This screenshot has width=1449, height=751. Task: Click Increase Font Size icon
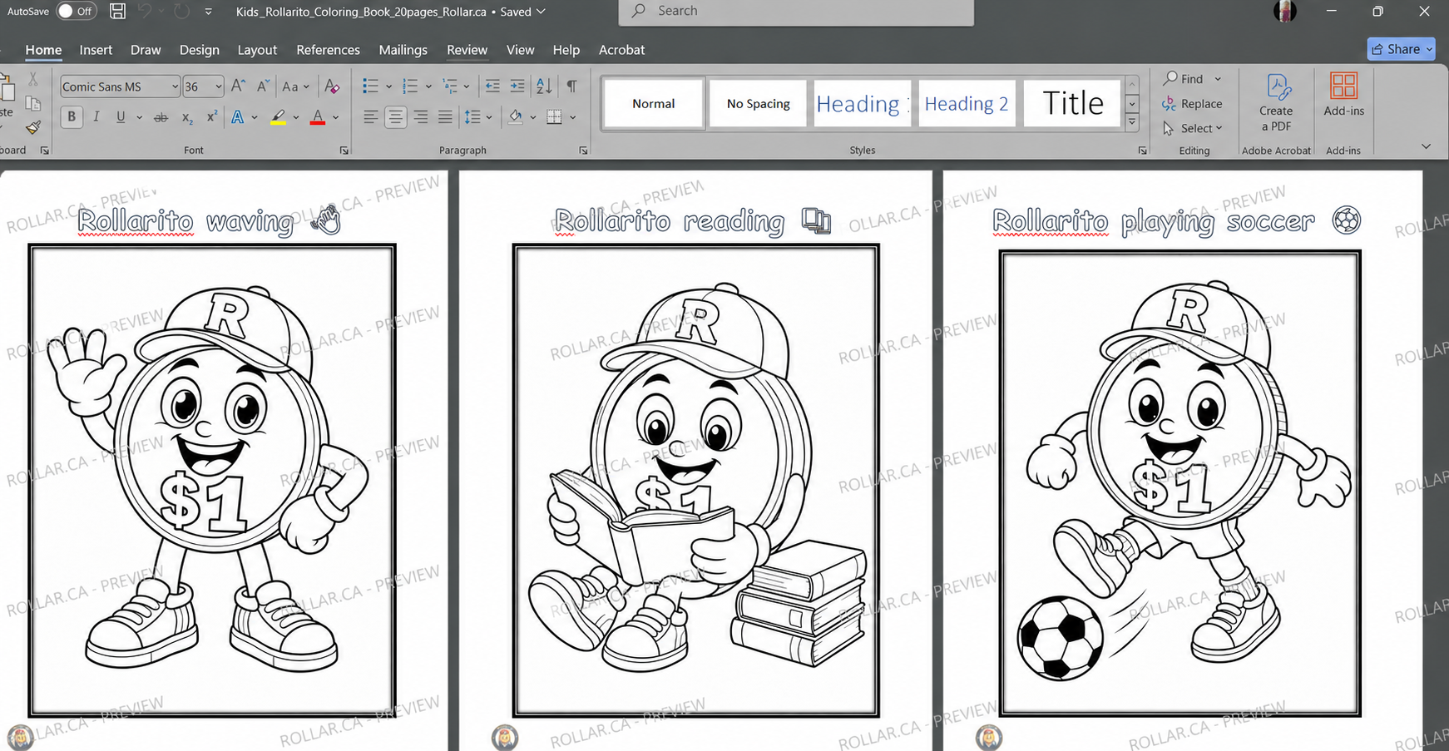[238, 86]
